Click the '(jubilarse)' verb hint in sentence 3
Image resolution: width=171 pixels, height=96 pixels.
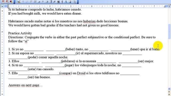click(68, 61)
